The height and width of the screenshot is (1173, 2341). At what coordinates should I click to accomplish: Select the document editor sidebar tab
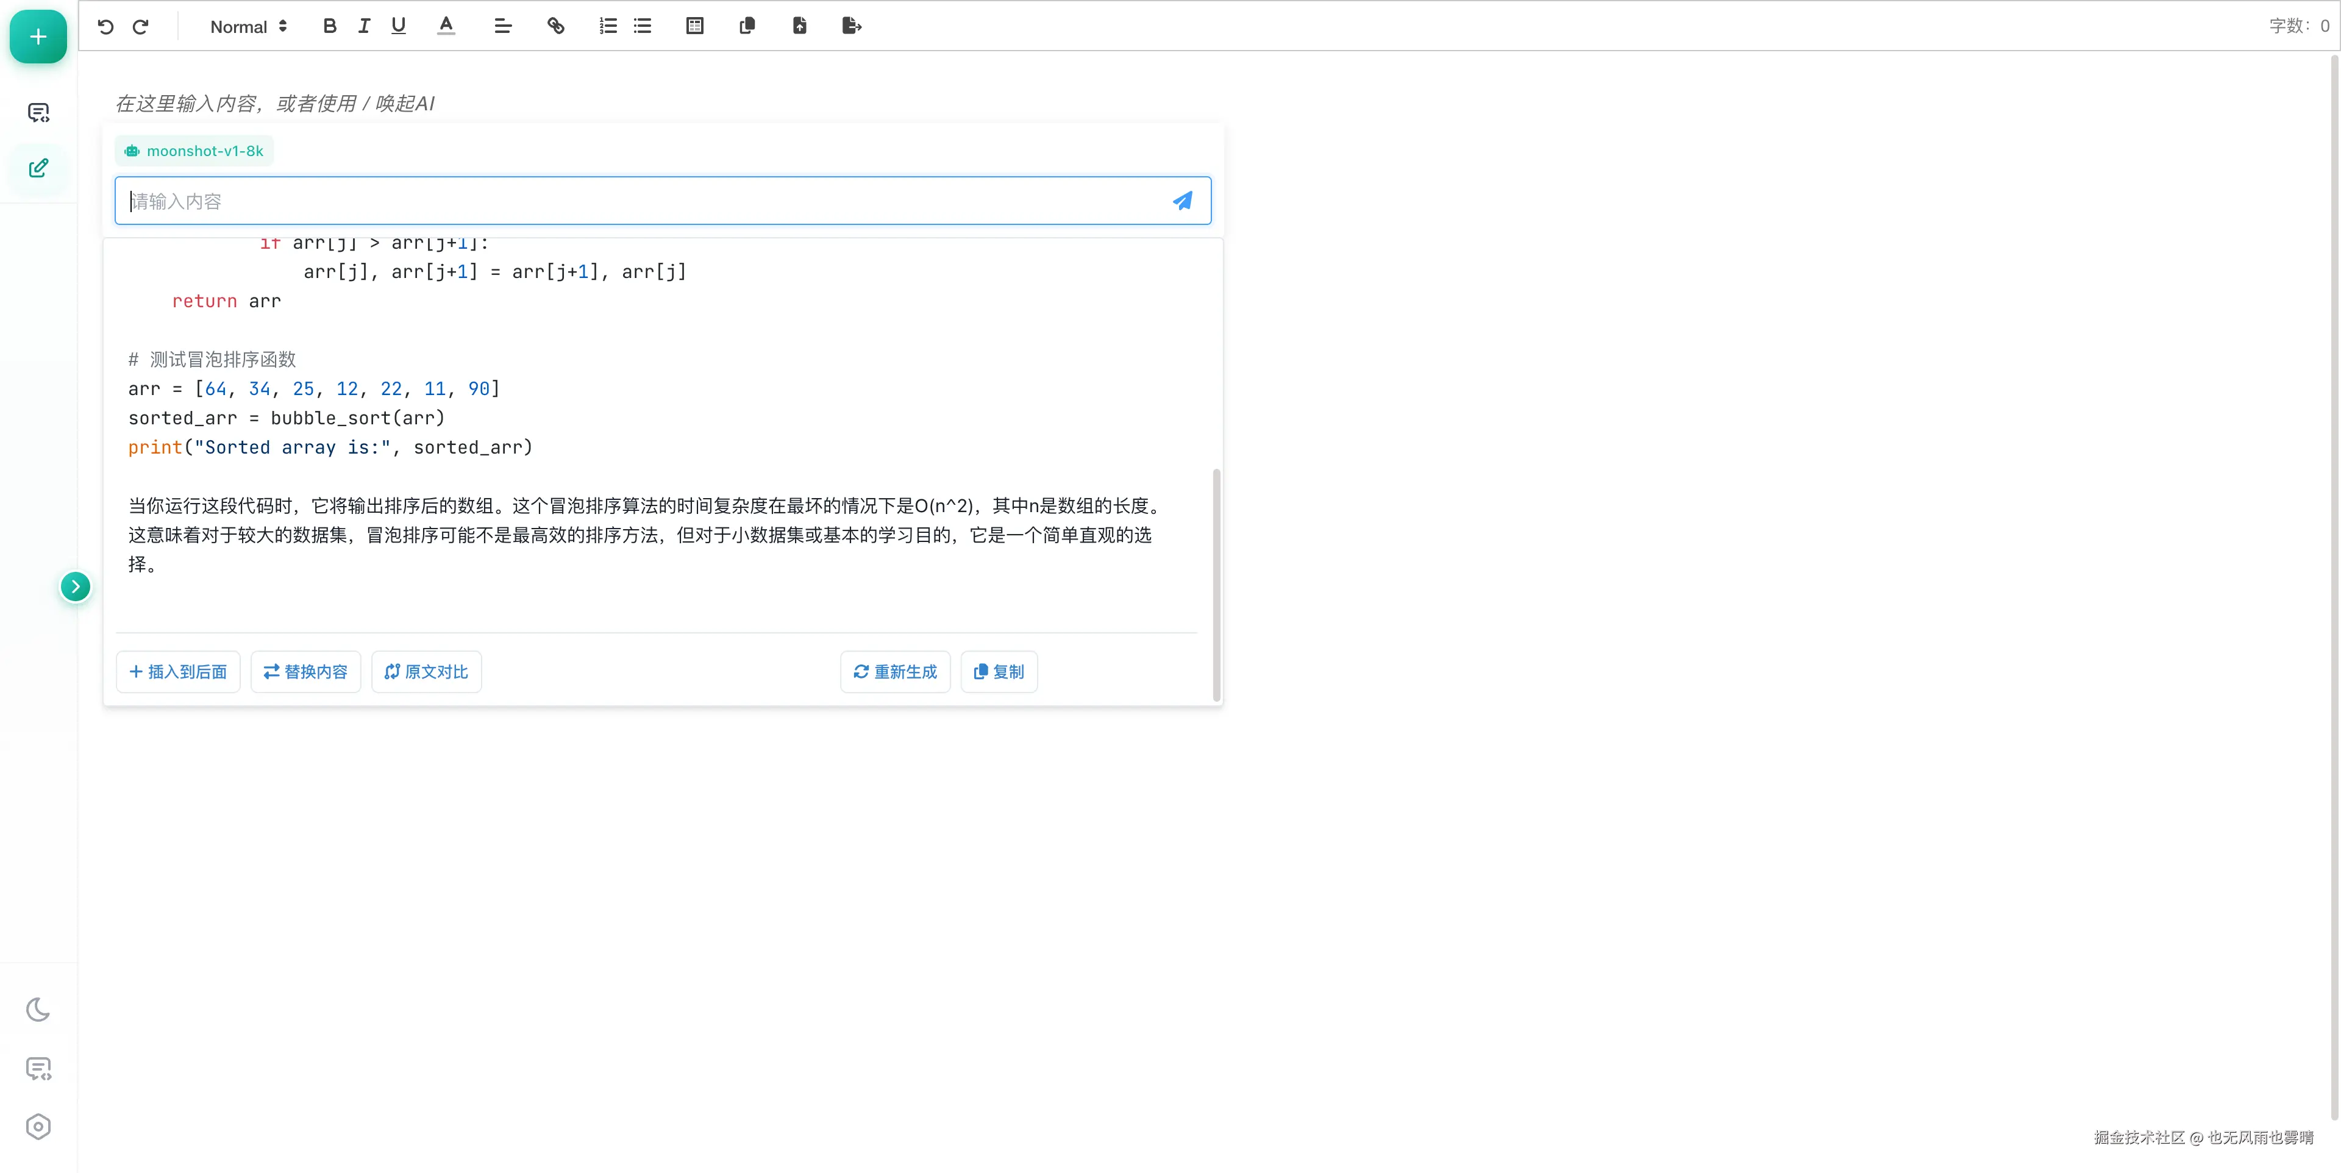click(x=38, y=168)
